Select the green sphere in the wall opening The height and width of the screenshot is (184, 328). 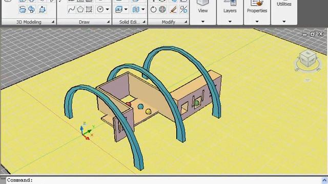pyautogui.click(x=197, y=103)
